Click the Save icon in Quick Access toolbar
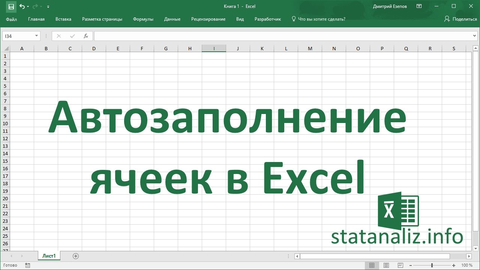480x270 pixels. tap(11, 6)
